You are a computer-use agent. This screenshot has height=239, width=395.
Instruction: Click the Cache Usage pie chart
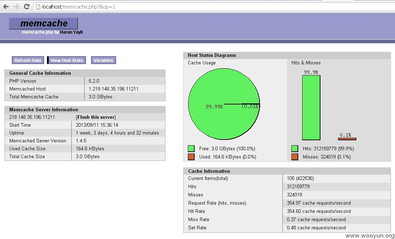coord(224,104)
